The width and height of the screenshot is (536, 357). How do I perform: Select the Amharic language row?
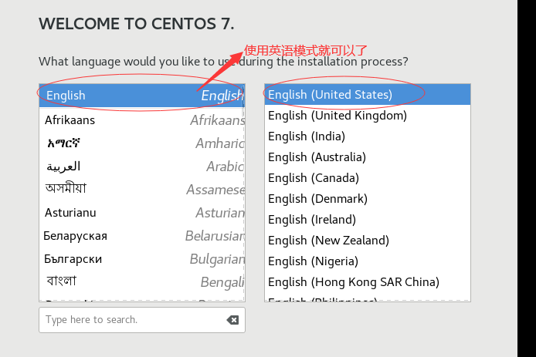tap(142, 143)
